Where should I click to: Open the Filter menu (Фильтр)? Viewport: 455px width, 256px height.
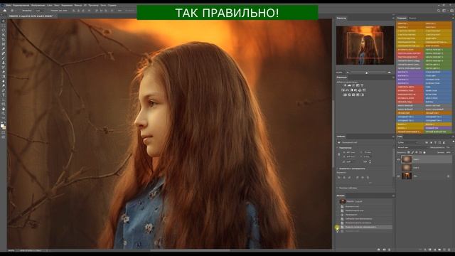coord(78,5)
